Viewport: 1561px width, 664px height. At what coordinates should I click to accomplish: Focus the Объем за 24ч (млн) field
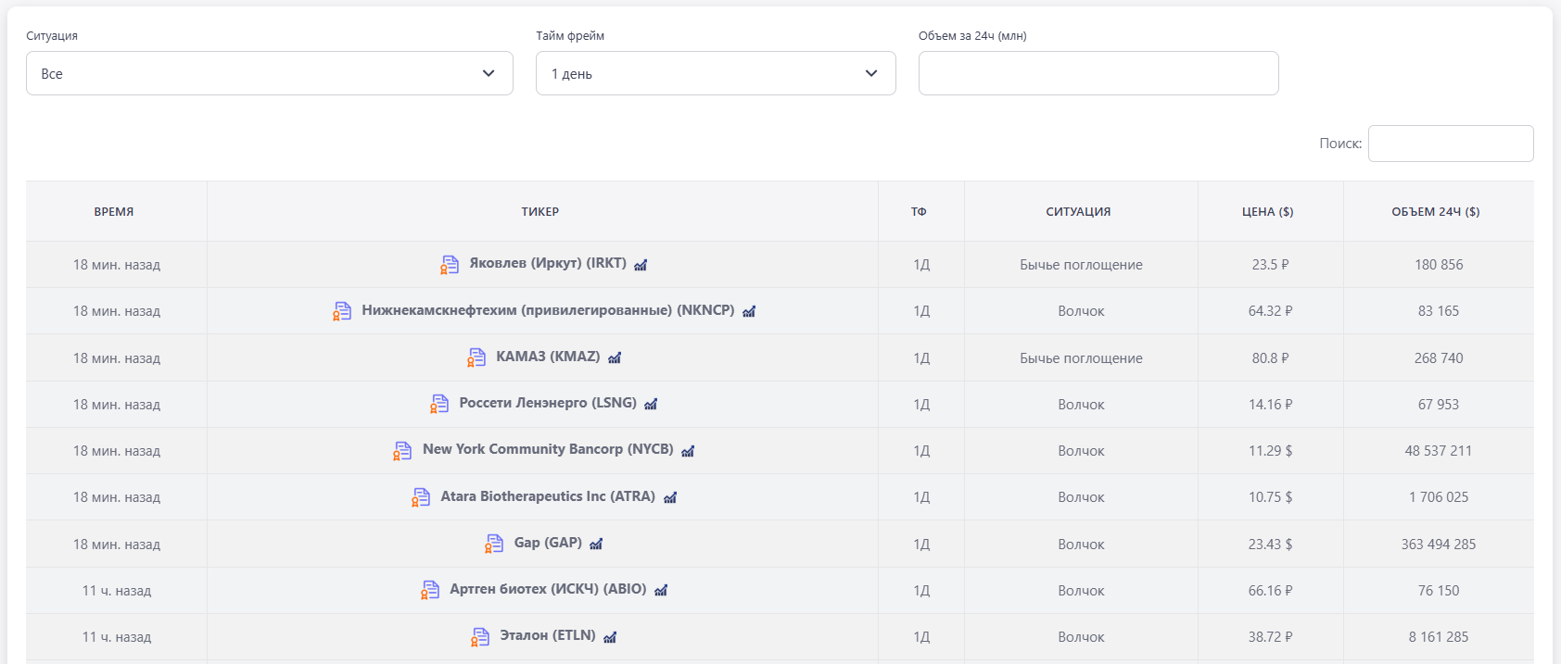click(x=1098, y=73)
